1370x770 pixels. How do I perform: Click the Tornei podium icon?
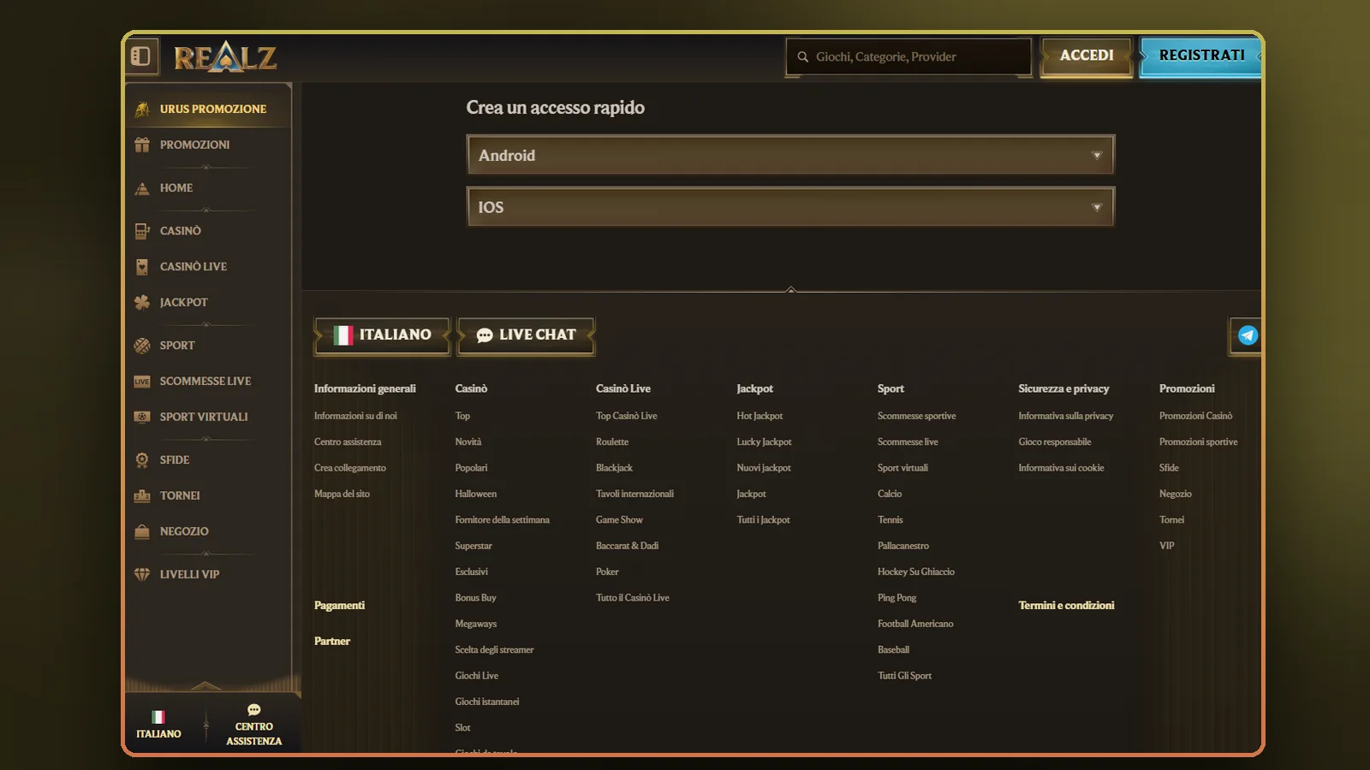(x=142, y=495)
